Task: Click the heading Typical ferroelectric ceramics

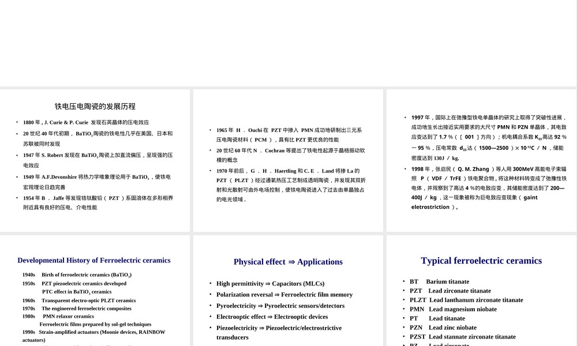Action: click(x=481, y=261)
